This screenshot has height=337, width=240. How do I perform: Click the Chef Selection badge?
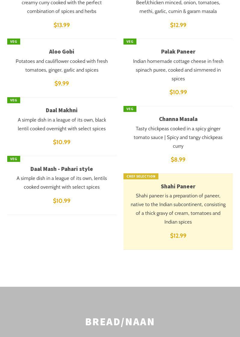pyautogui.click(x=141, y=176)
